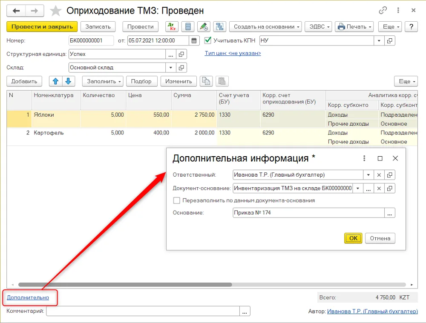Image resolution: width=426 pixels, height=323 pixels.
Task: Open the table Еще menu
Action: pos(406,81)
